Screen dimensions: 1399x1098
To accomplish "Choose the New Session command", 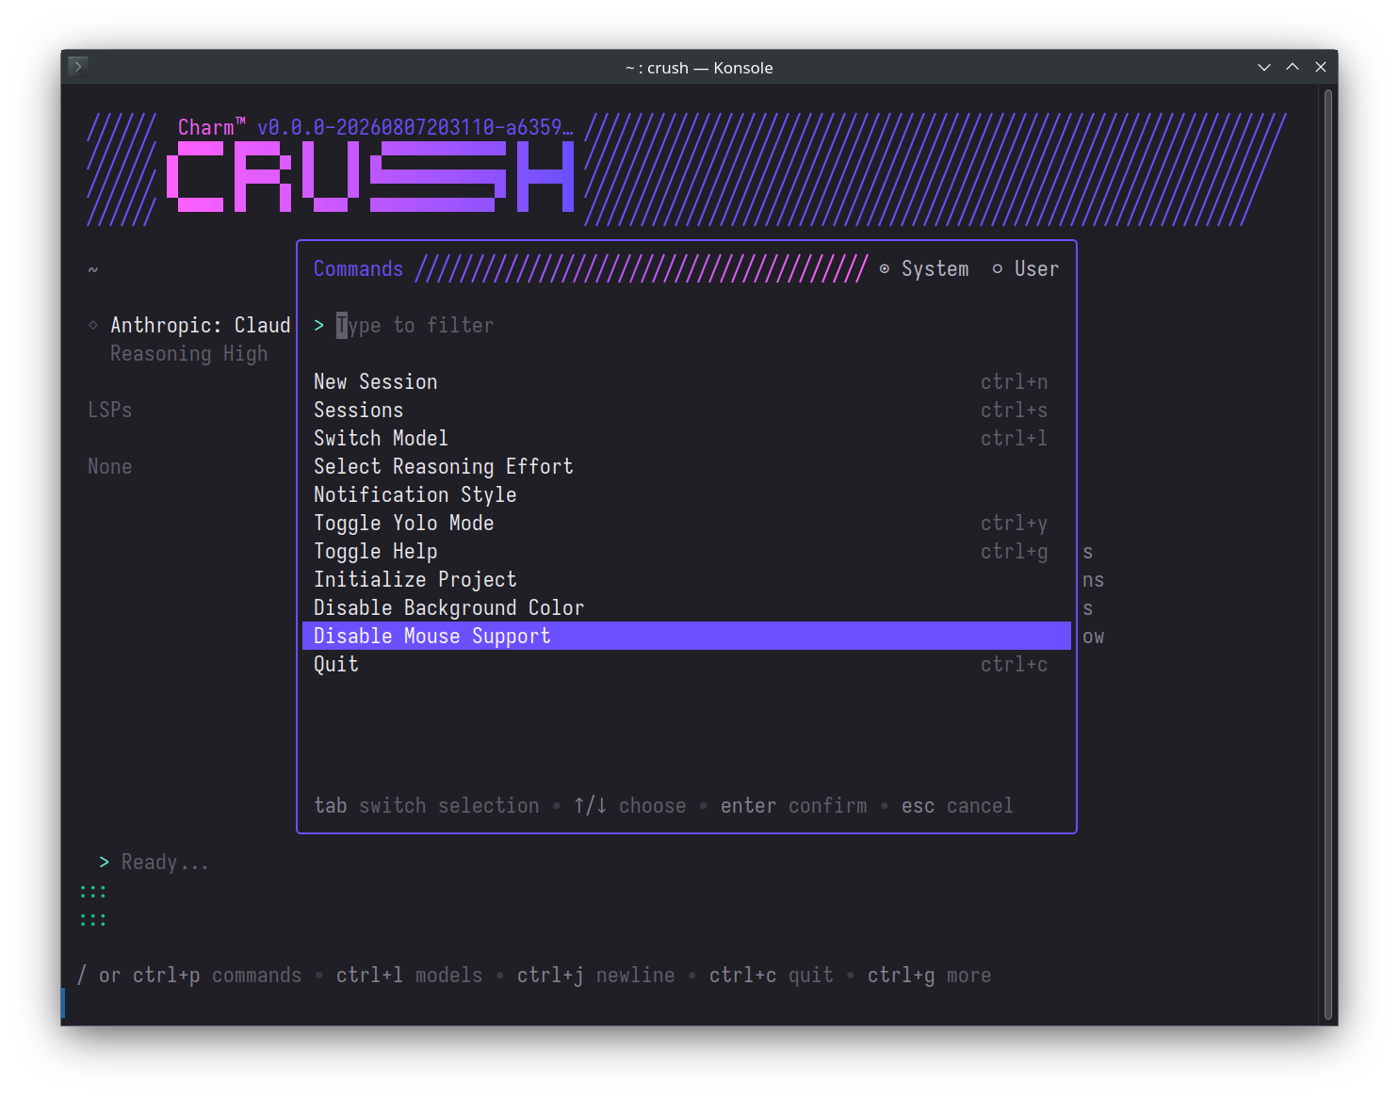I will (x=687, y=381).
